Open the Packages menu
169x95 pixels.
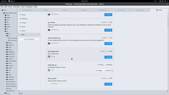point(29,7)
